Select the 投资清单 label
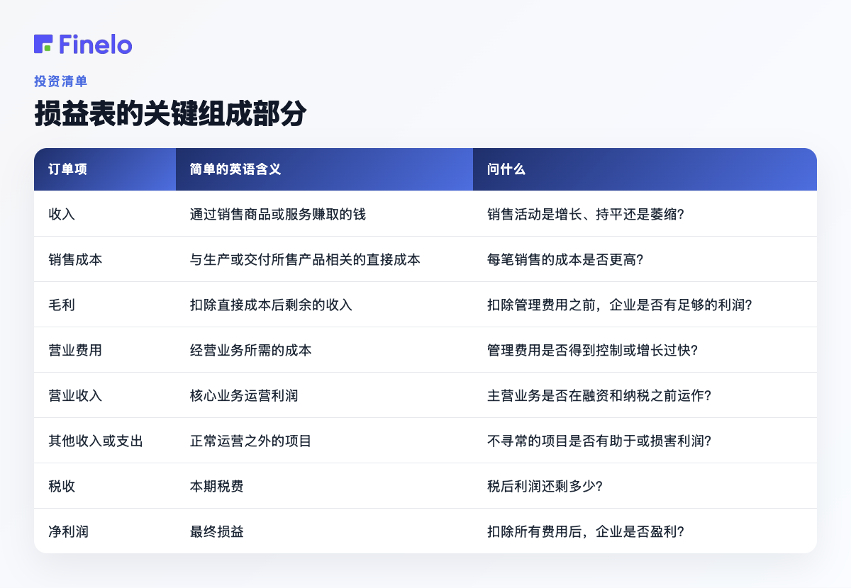The image size is (851, 588). click(x=60, y=81)
